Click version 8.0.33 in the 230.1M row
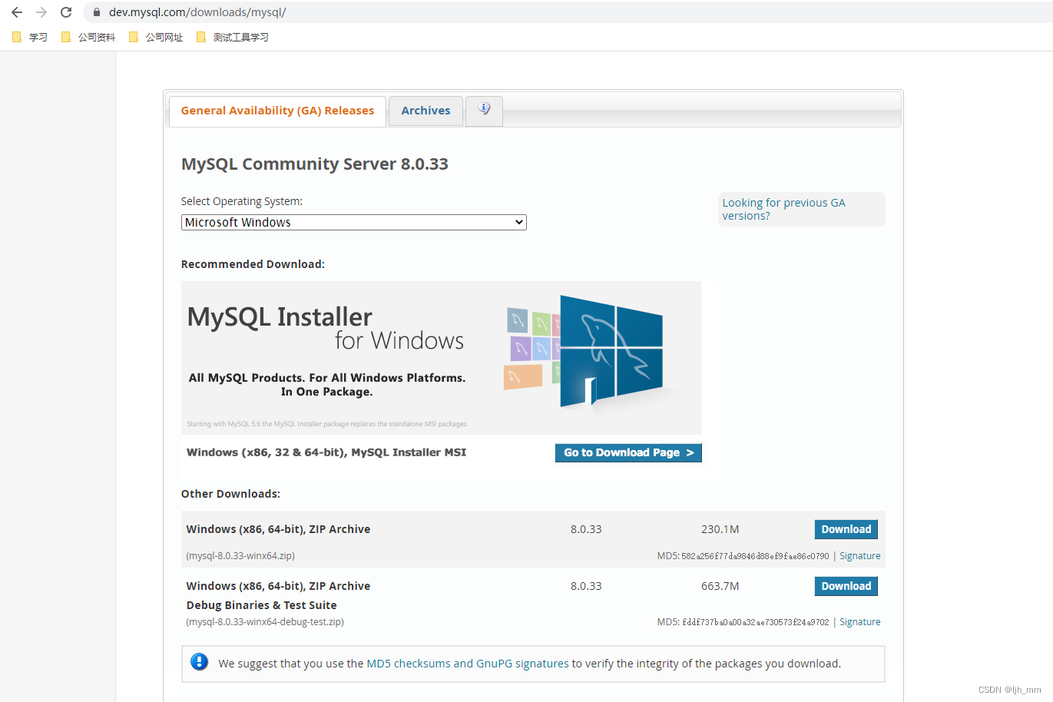Screen dimensions: 1053x702 586,529
